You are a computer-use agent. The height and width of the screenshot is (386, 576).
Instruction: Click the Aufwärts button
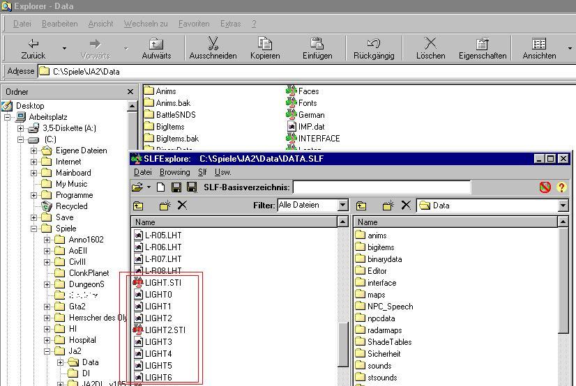pos(156,48)
